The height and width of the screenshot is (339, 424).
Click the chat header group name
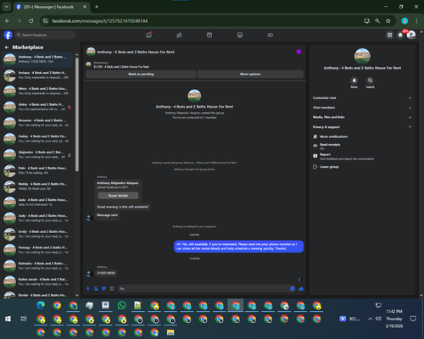136,52
